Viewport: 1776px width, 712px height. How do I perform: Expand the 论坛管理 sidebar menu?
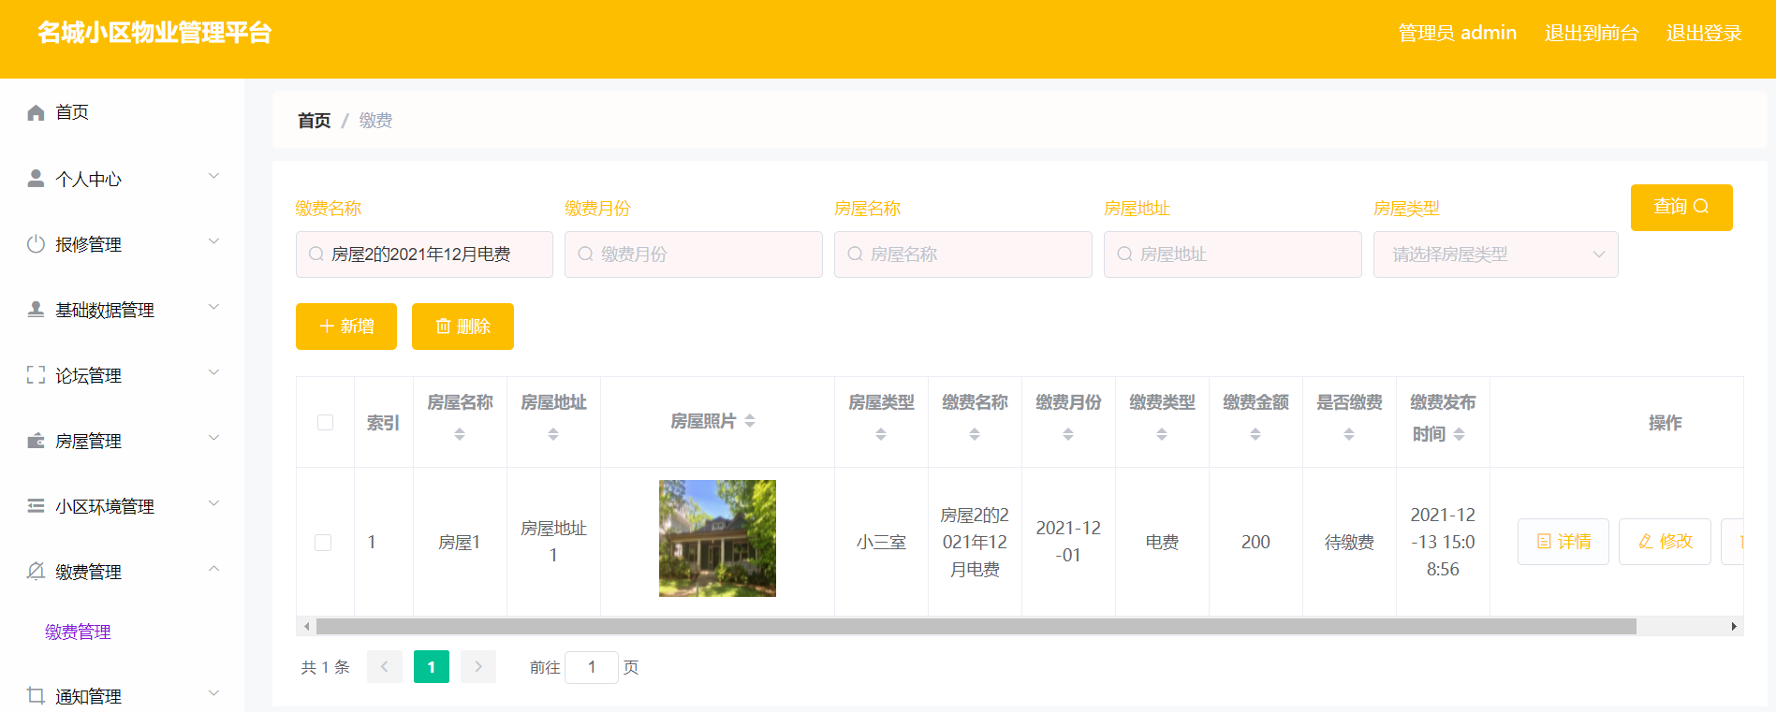tap(213, 372)
